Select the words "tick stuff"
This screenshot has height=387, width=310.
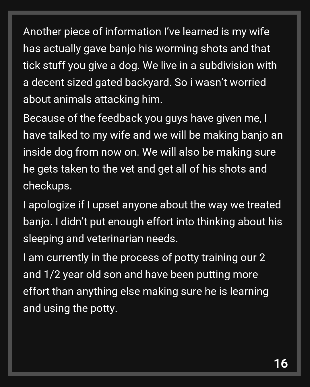[x=44, y=65]
